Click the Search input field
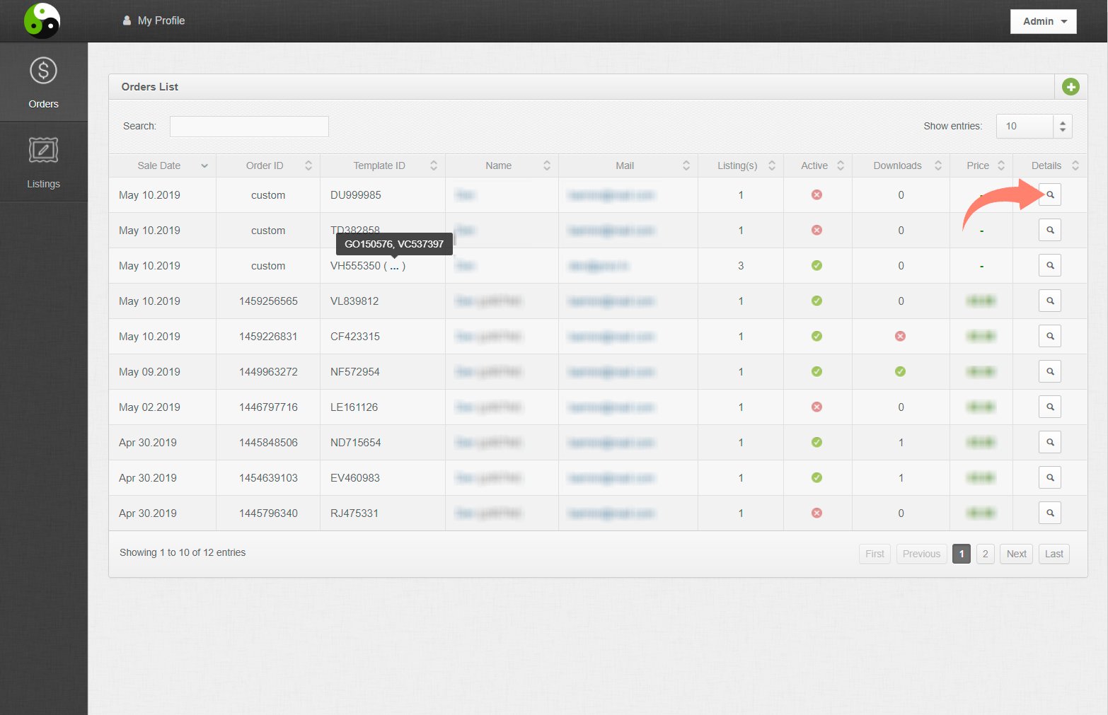This screenshot has height=715, width=1108. pyautogui.click(x=249, y=126)
